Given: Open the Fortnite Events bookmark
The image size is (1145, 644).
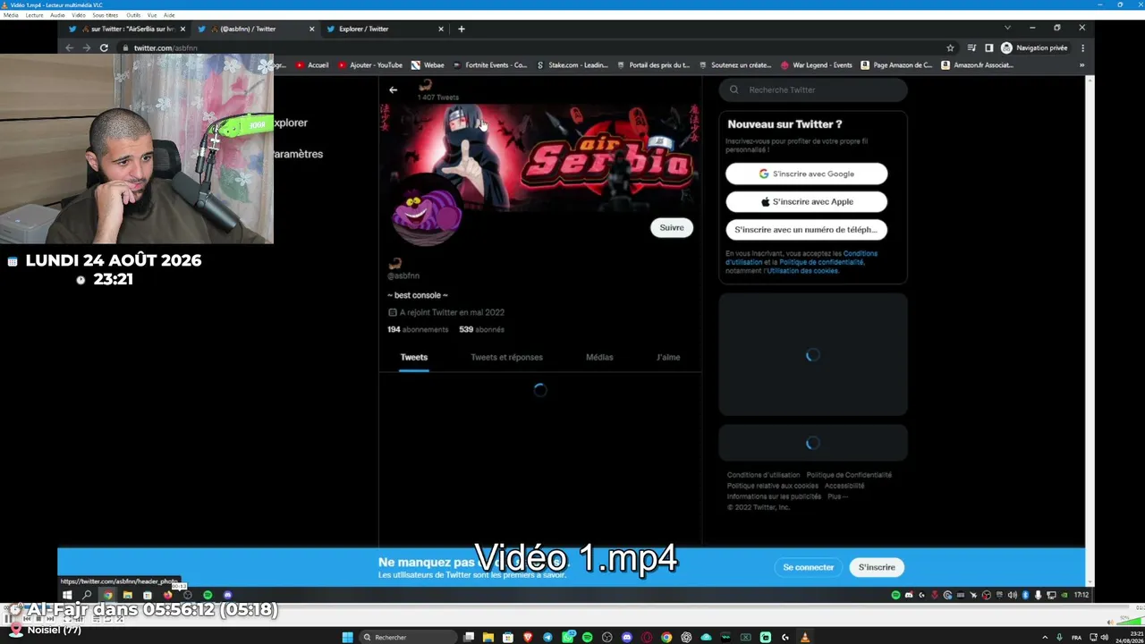Looking at the screenshot, I should coord(490,65).
